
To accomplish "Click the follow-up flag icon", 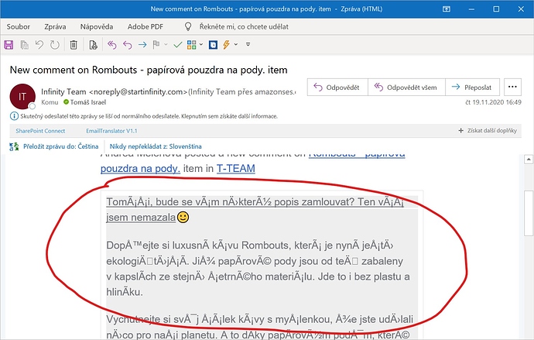I will 156,45.
